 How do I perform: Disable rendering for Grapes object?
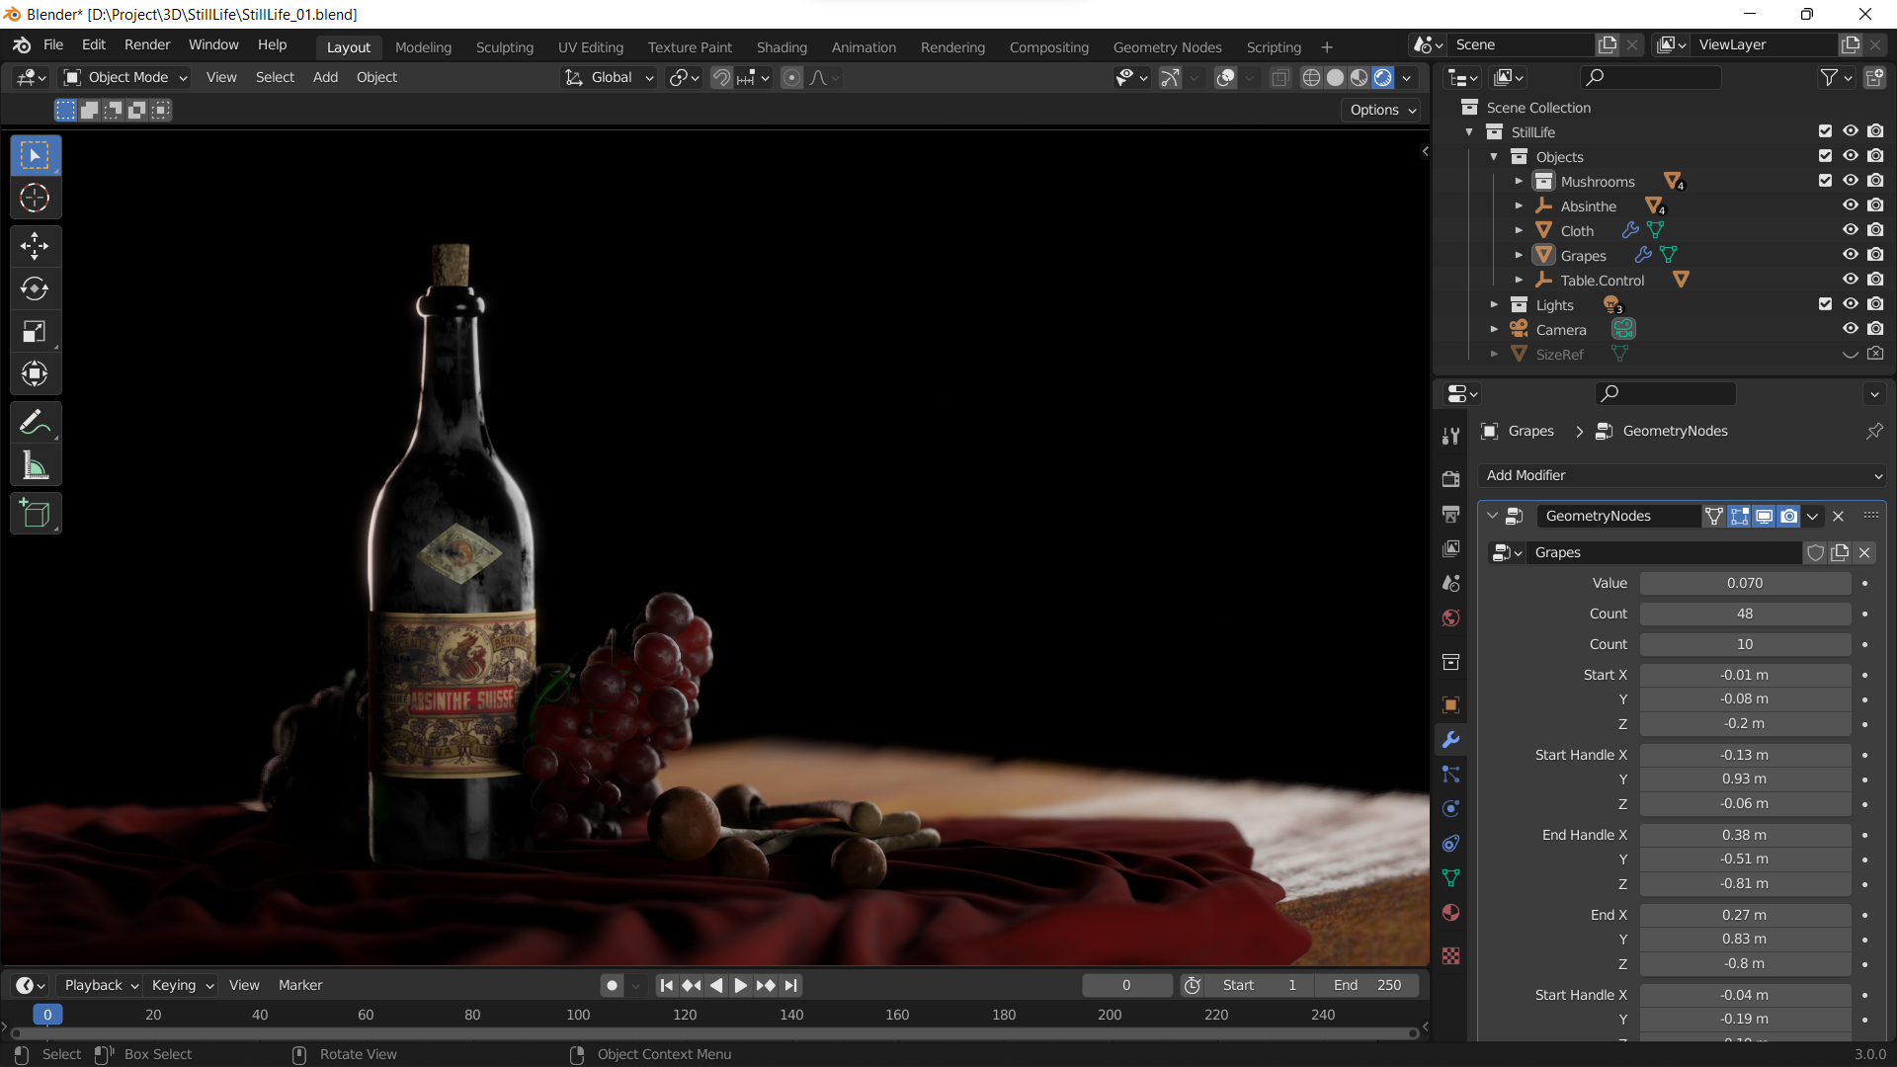tap(1874, 255)
